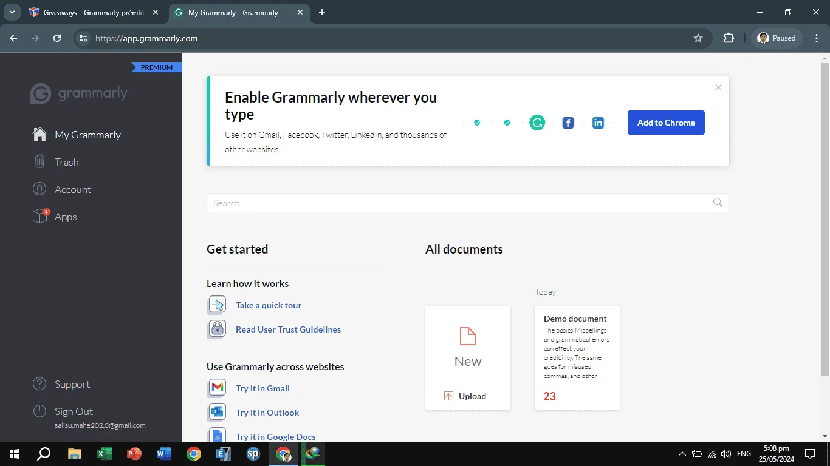
Task: Click Add to Chrome button
Action: (666, 123)
